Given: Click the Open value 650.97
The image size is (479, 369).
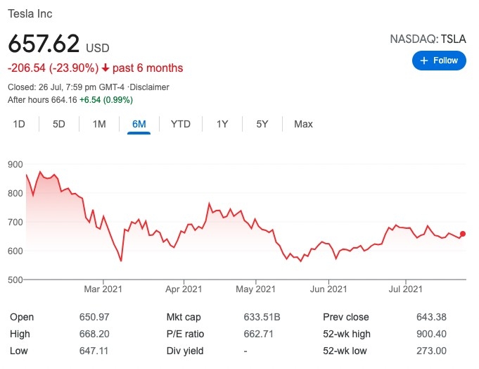Looking at the screenshot, I should [94, 317].
